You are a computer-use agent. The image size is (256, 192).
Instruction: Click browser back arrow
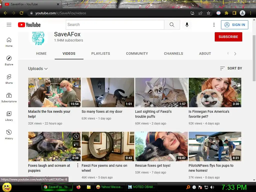coord(5,13)
